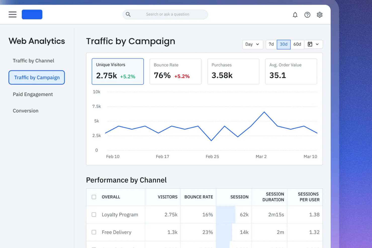372x248 pixels.
Task: Open the help question mark icon
Action: tap(307, 15)
